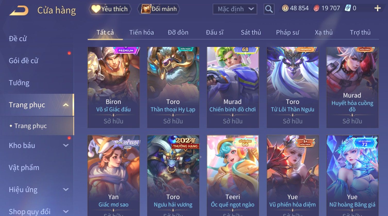The image size is (388, 216).
Task: Click the back arrow icon
Action: pos(19,11)
